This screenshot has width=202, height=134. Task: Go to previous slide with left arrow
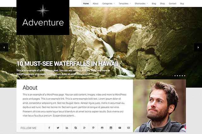(x=4, y=47)
